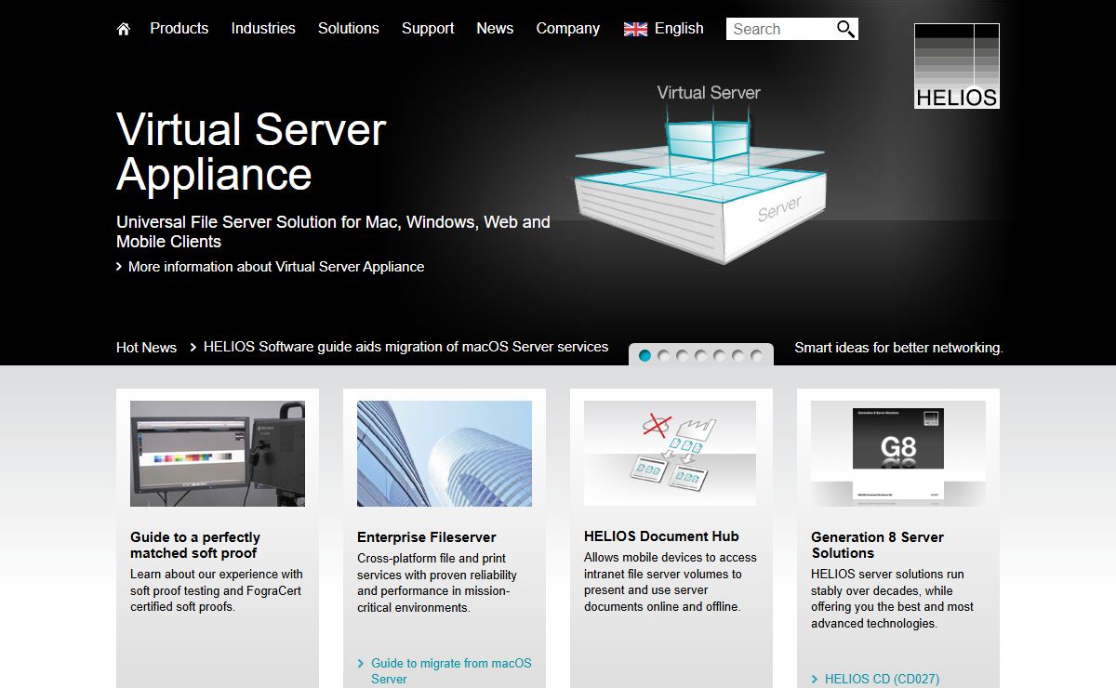Open the HELIOS Document Hub heading

[661, 536]
